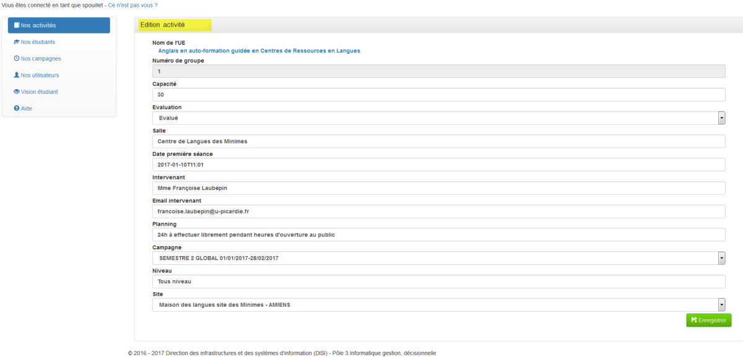This screenshot has width=743, height=357.
Task: Click into the Salle text field
Action: [x=438, y=141]
